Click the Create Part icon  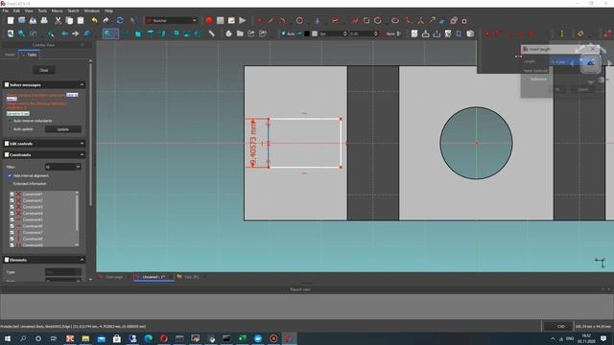228,34
